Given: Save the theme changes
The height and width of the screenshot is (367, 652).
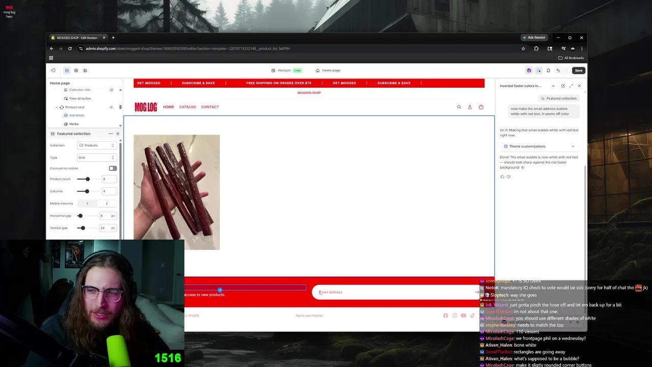Looking at the screenshot, I should point(579,70).
